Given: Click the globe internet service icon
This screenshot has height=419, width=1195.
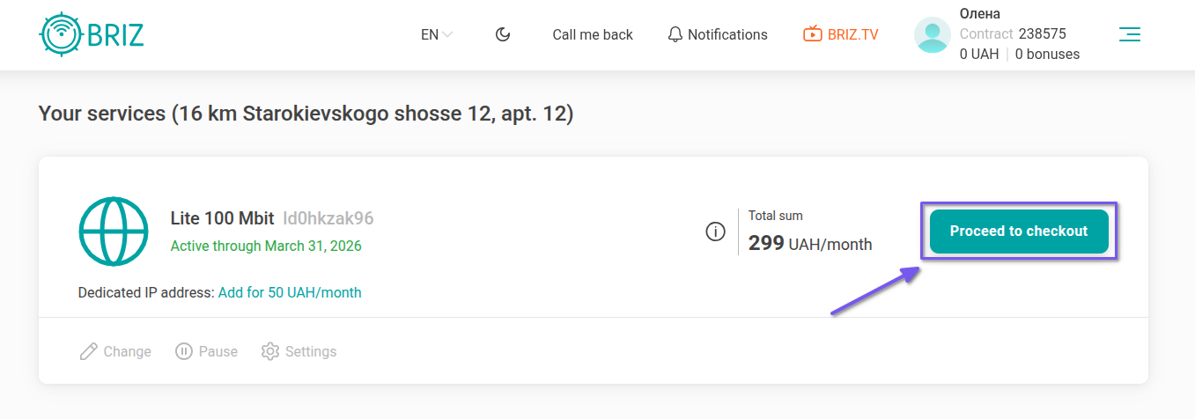Looking at the screenshot, I should pos(114,232).
